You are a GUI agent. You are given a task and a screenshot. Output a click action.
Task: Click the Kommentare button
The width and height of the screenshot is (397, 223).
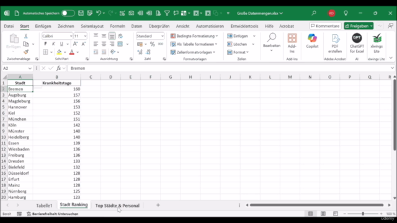click(325, 26)
